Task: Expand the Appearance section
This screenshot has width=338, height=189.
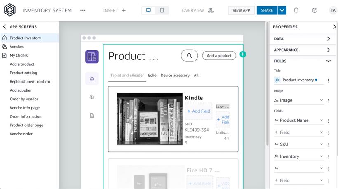Action: [x=302, y=50]
